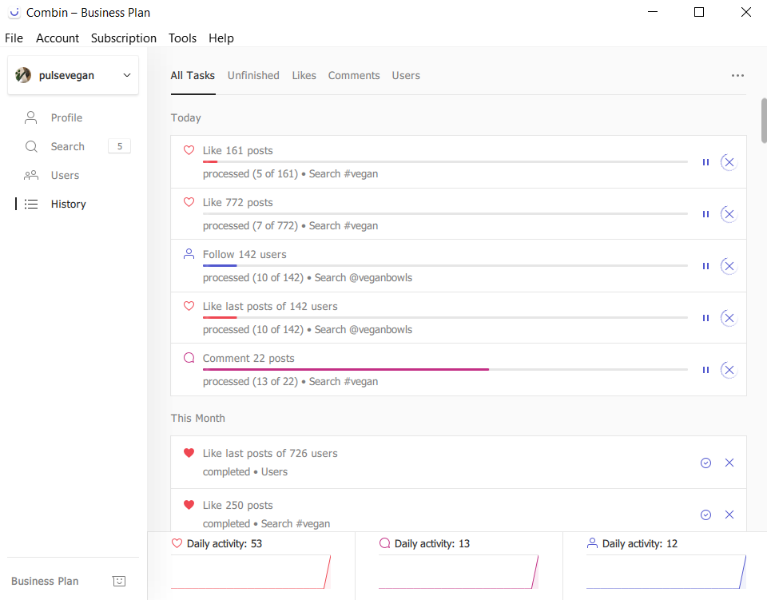Click the heart icon beside Daily activity: 53

click(177, 543)
